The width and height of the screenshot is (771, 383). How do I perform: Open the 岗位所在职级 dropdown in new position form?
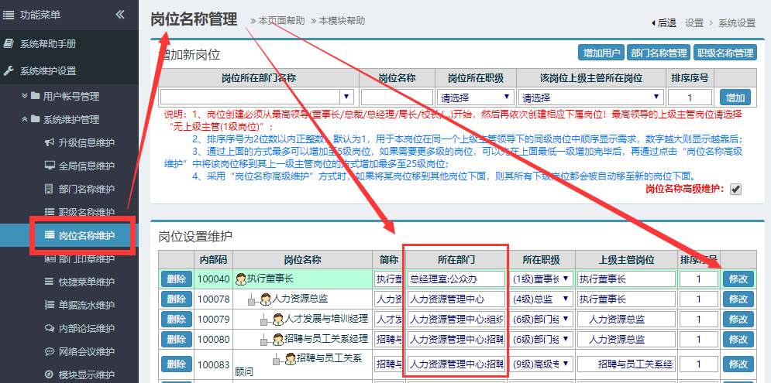[x=476, y=97]
